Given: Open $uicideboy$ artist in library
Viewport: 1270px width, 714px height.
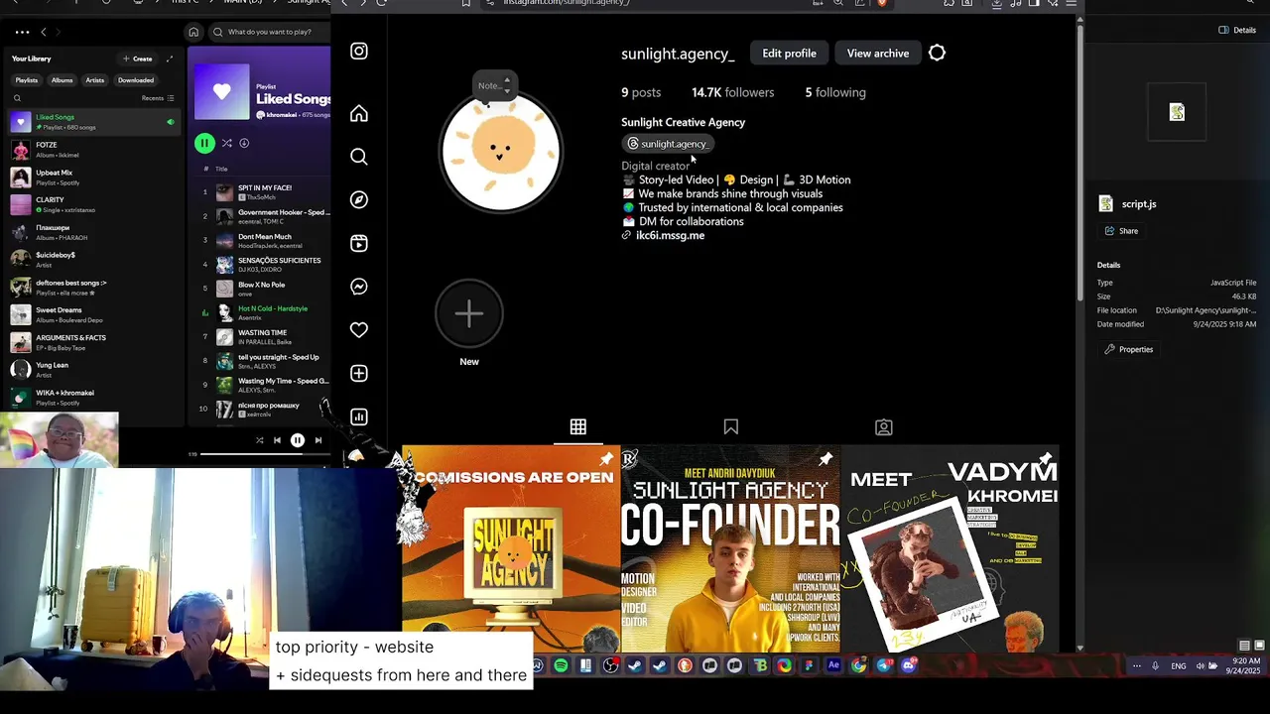Looking at the screenshot, I should point(92,260).
